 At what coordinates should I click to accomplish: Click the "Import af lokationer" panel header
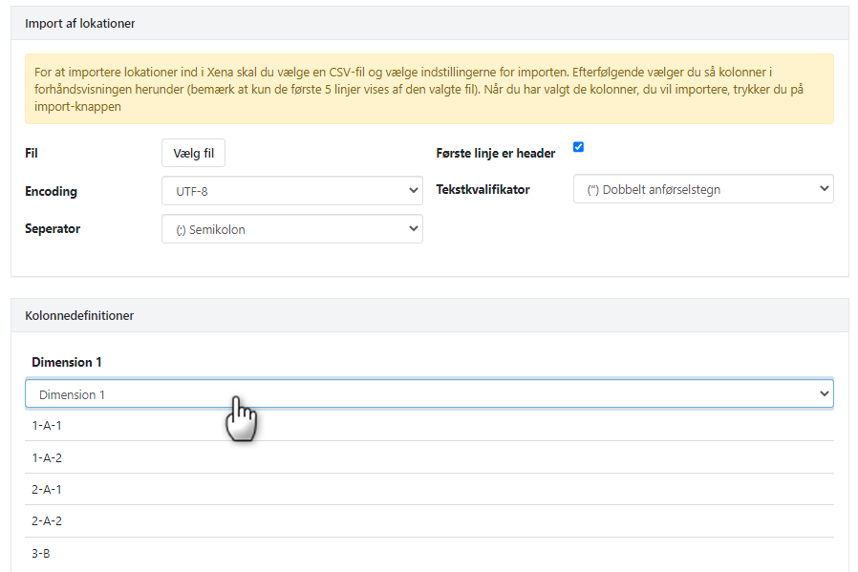point(80,23)
